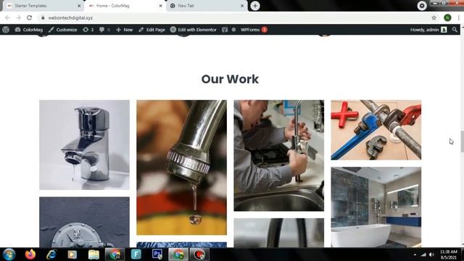Open a new browser tab with plus button
The image size is (464, 261).
pyautogui.click(x=255, y=6)
